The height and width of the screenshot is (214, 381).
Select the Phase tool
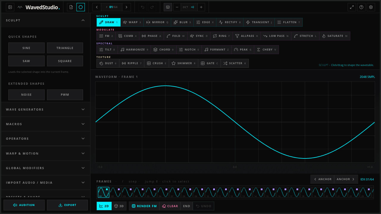[152, 36]
